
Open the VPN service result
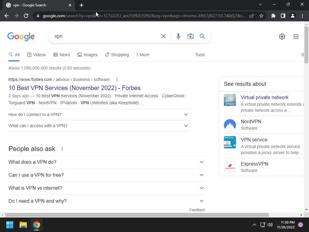(x=254, y=140)
